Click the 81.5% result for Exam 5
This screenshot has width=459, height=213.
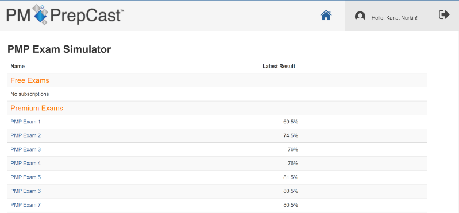(x=291, y=177)
